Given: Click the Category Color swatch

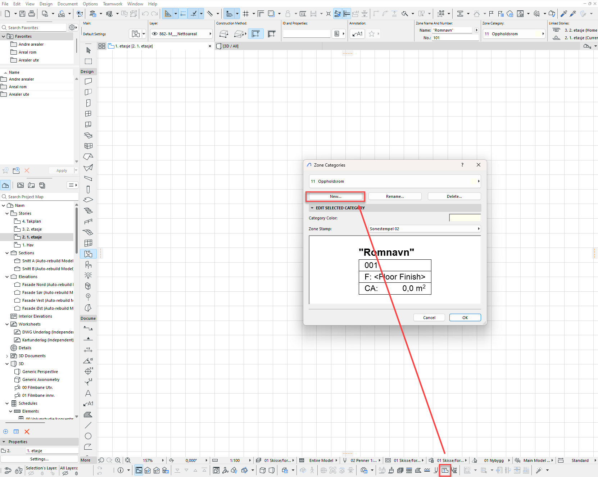Looking at the screenshot, I should pyautogui.click(x=465, y=218).
